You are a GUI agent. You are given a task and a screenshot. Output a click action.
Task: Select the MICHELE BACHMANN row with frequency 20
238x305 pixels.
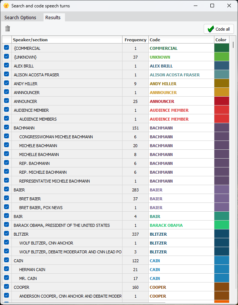click(x=115, y=146)
